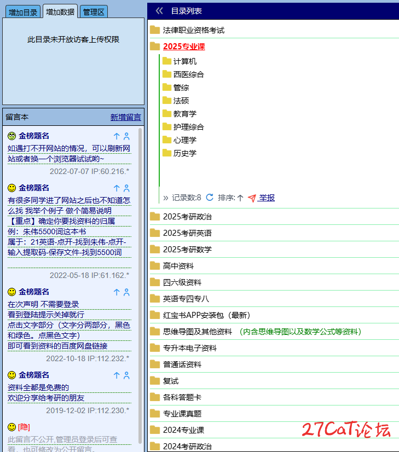Expand the 英语专四专八 directory
Image resolution: width=399 pixels, height=452 pixels.
click(x=186, y=299)
